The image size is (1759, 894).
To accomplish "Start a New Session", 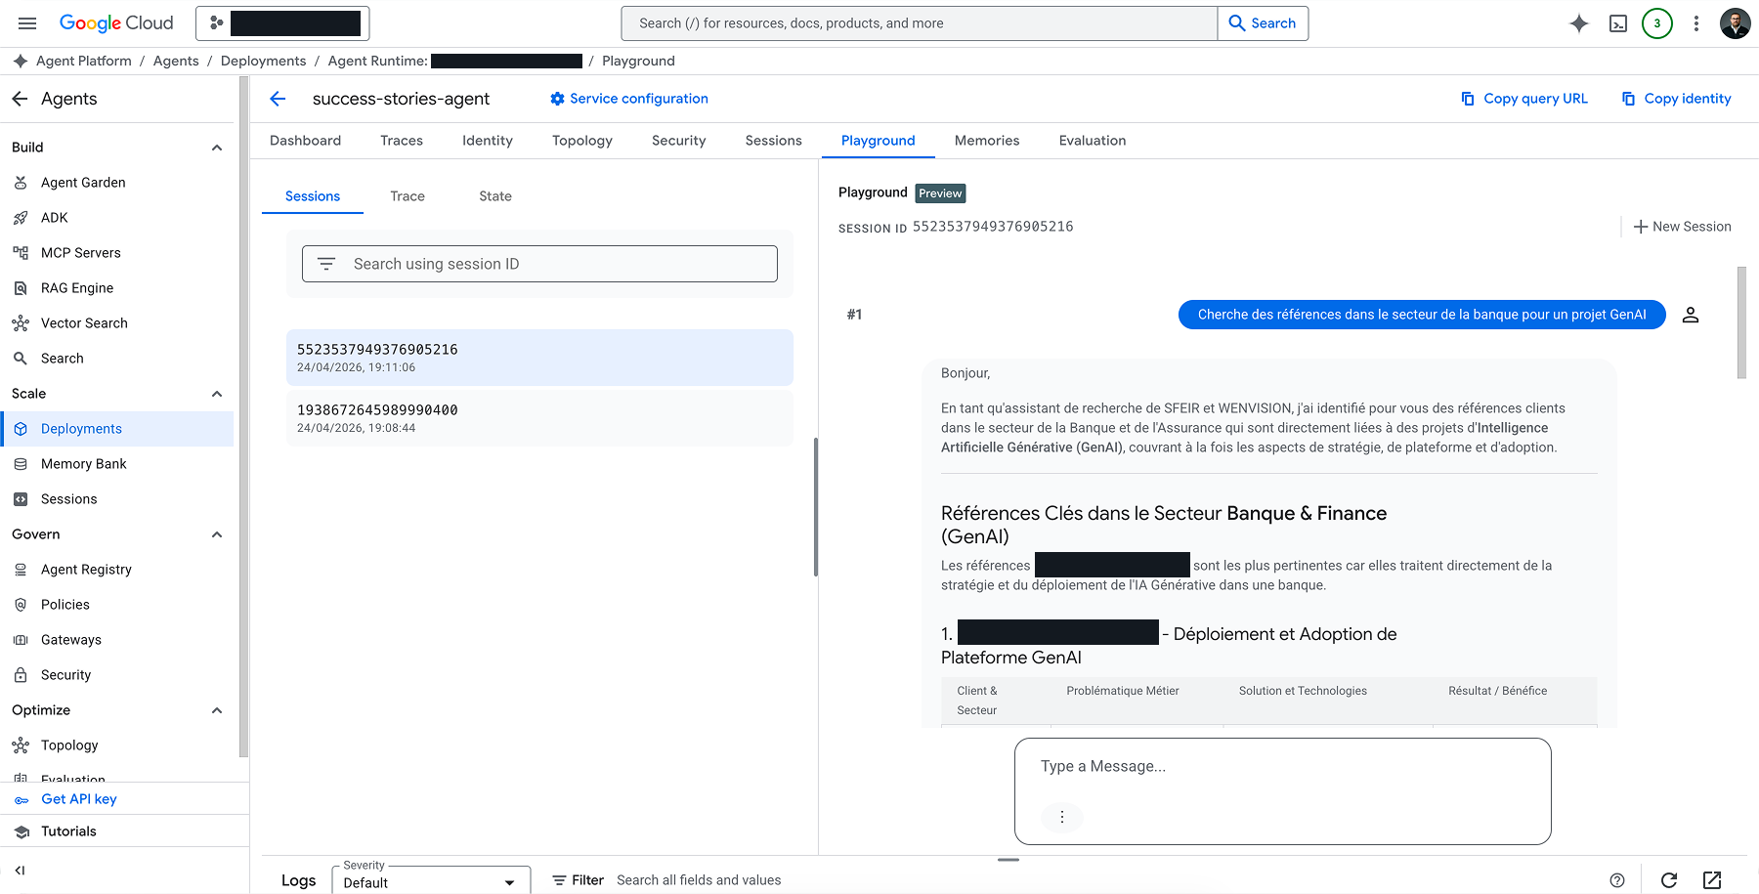I will pyautogui.click(x=1683, y=227).
